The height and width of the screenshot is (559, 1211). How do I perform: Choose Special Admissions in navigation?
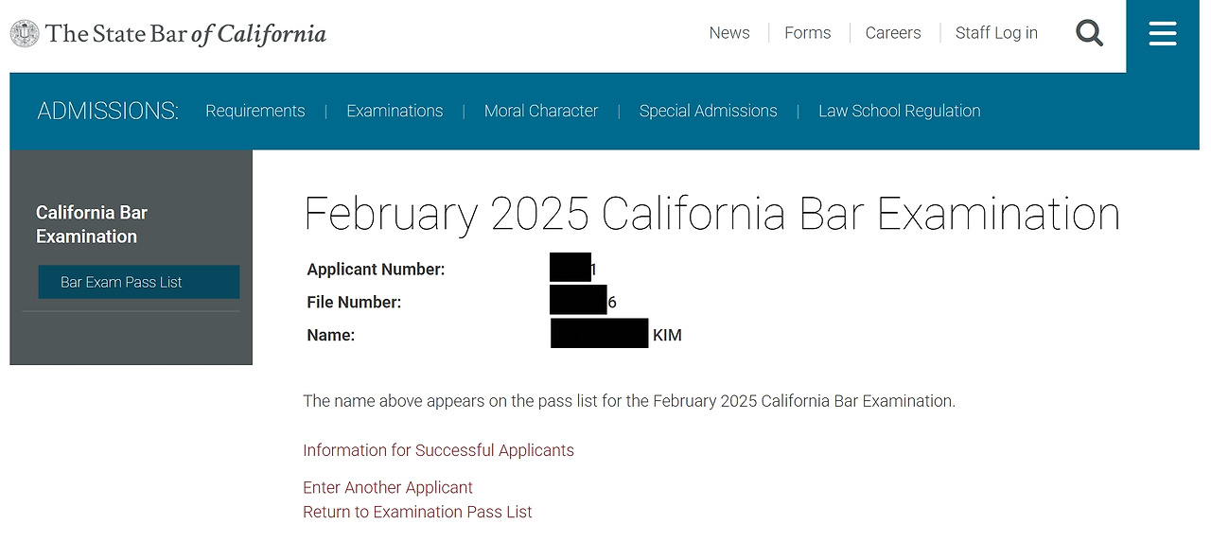click(708, 111)
